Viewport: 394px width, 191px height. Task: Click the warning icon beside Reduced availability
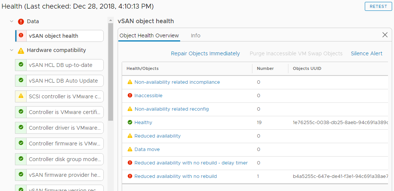(x=130, y=136)
